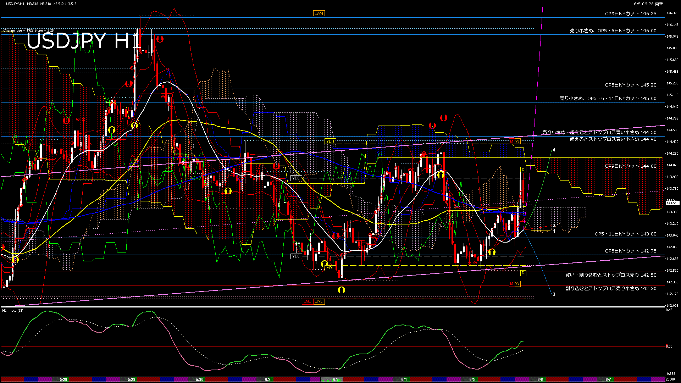Screen dimensions: 681x383
Task: Select the 'OP9日NYカット 146.25' annotation
Action: (630, 14)
